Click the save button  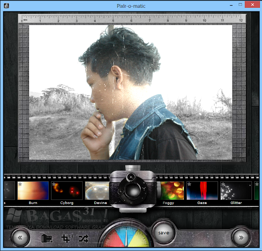click(164, 233)
